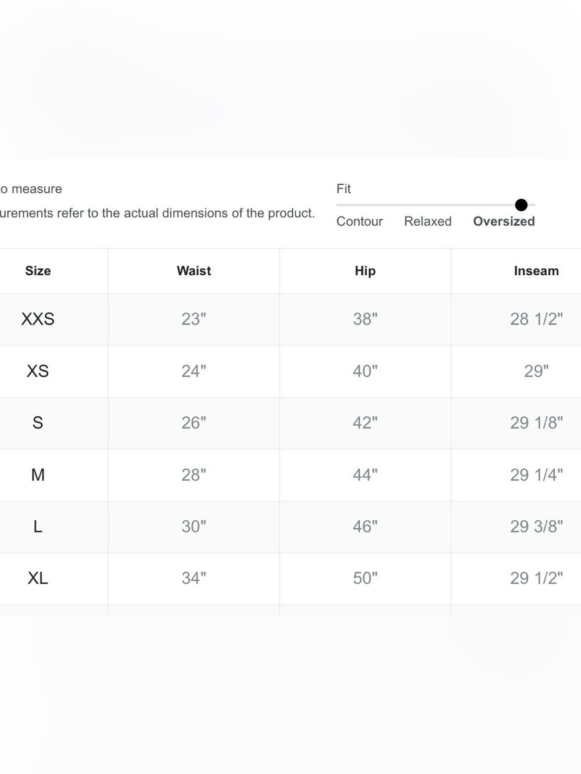The height and width of the screenshot is (774, 581).
Task: Select the Contour fit label
Action: [360, 221]
